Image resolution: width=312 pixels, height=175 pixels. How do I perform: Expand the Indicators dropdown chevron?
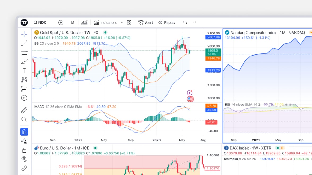[x=122, y=22]
